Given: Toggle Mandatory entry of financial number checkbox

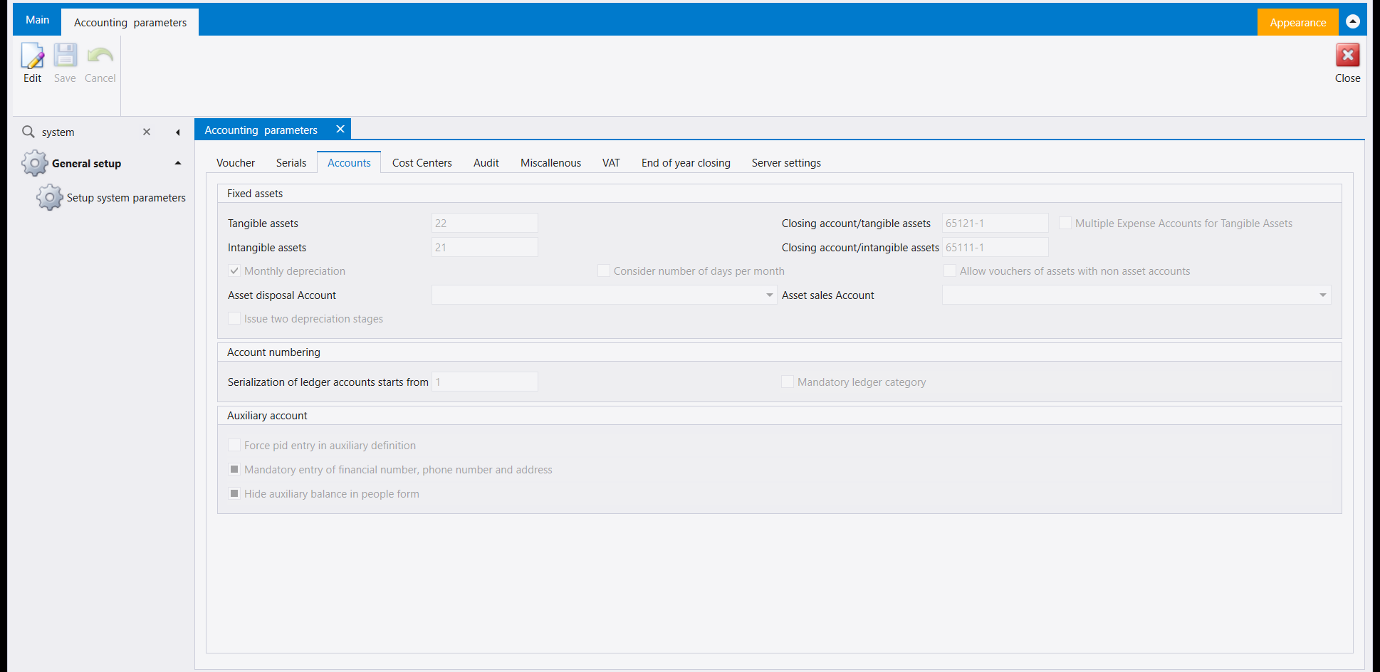Looking at the screenshot, I should [234, 469].
